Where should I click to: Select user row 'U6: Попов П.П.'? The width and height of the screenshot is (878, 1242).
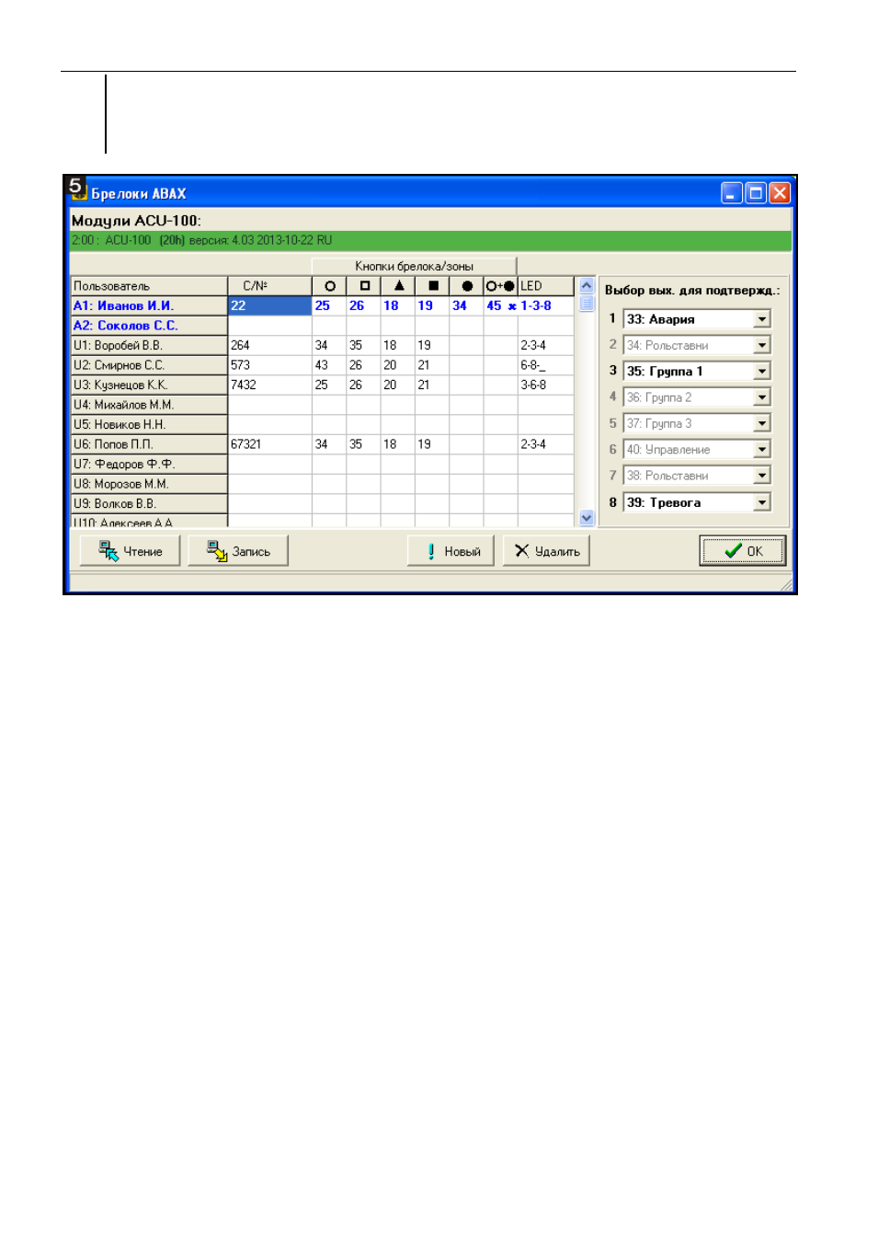click(149, 444)
